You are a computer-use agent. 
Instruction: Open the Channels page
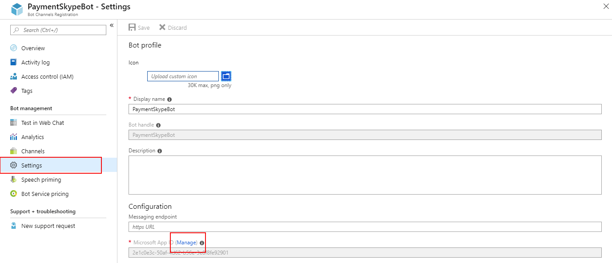tap(33, 151)
